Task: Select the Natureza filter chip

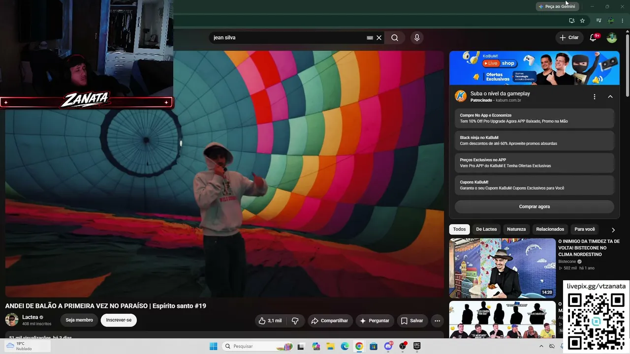Action: [516, 229]
